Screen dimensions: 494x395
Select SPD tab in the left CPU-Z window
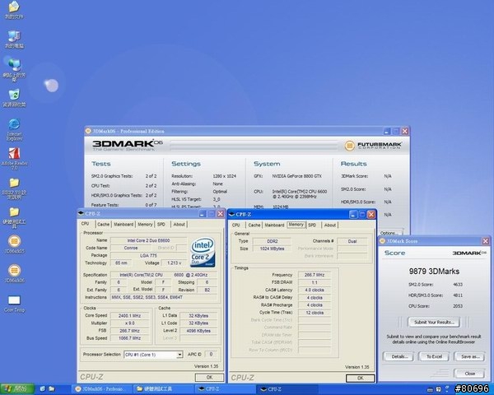point(161,225)
